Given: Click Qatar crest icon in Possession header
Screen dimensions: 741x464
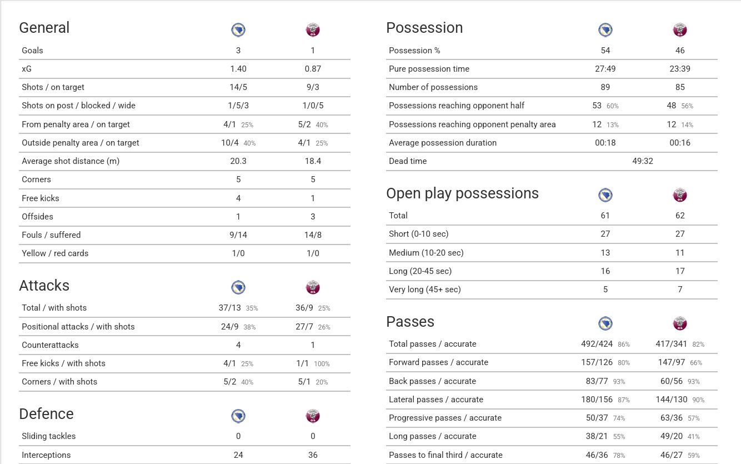Looking at the screenshot, I should [x=680, y=29].
